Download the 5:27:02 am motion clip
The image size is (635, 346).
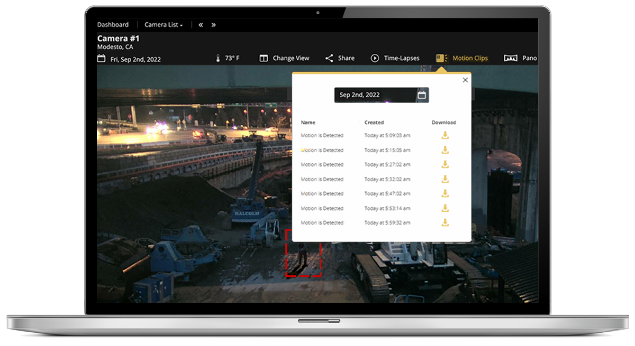445,164
